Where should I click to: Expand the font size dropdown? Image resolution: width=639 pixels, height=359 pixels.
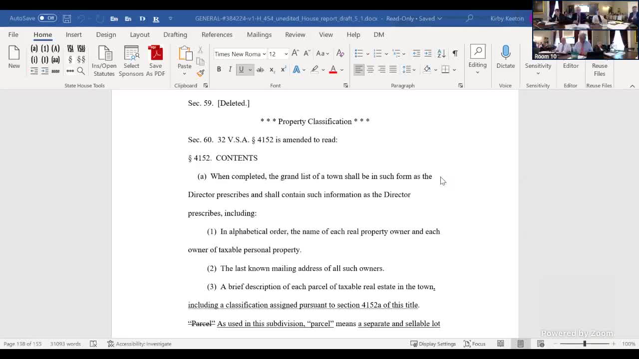(286, 54)
